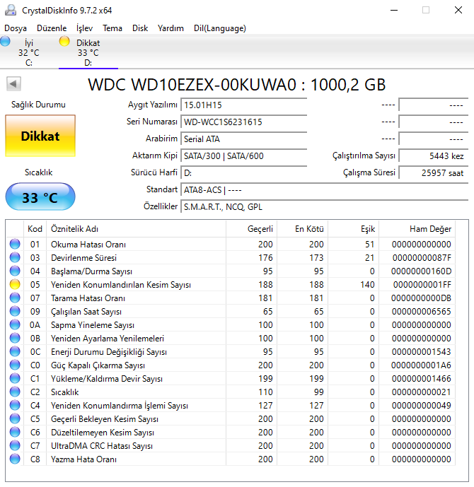This screenshot has height=487, width=474.
Task: Click the En Kötü column header
Action: coord(302,229)
